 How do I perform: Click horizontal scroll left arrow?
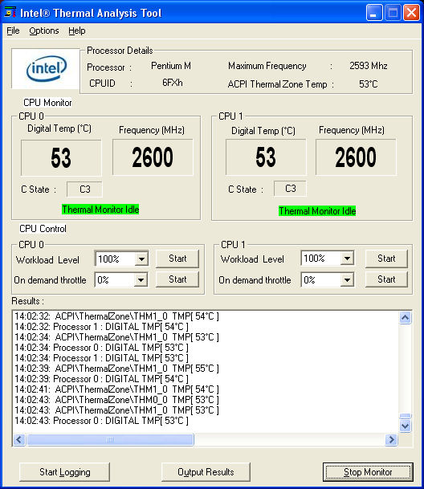coord(19,440)
